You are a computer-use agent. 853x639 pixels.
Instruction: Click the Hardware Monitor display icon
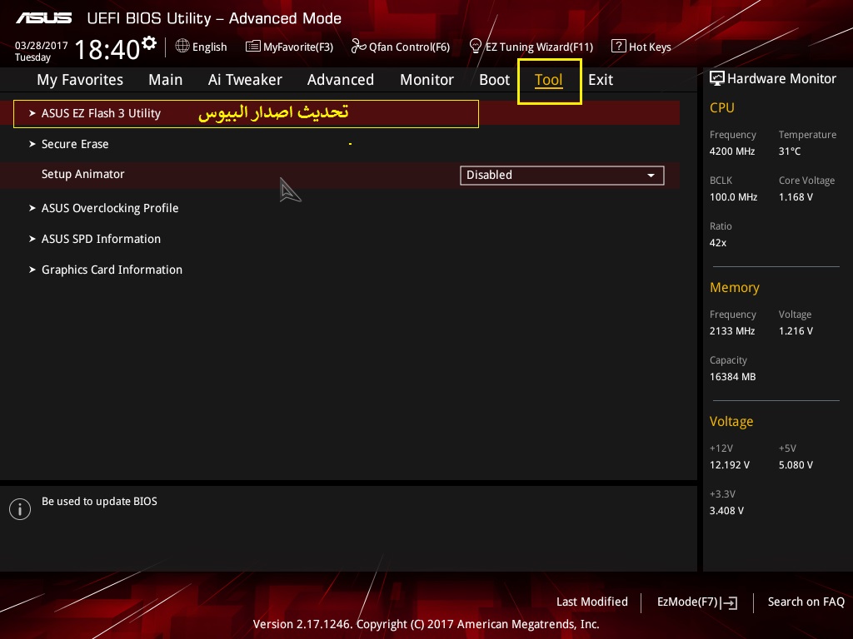point(717,78)
